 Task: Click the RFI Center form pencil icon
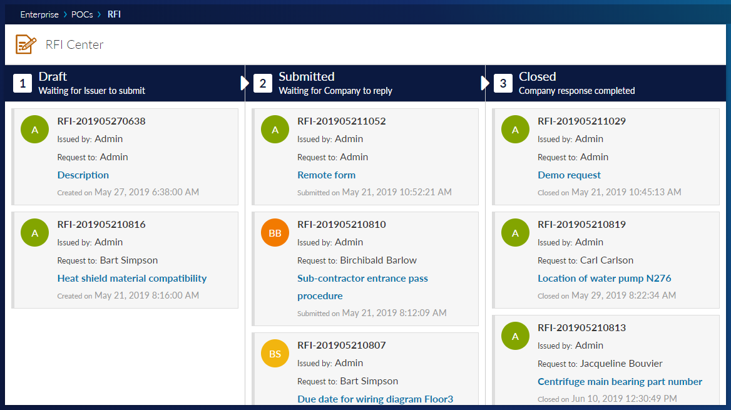coord(26,44)
